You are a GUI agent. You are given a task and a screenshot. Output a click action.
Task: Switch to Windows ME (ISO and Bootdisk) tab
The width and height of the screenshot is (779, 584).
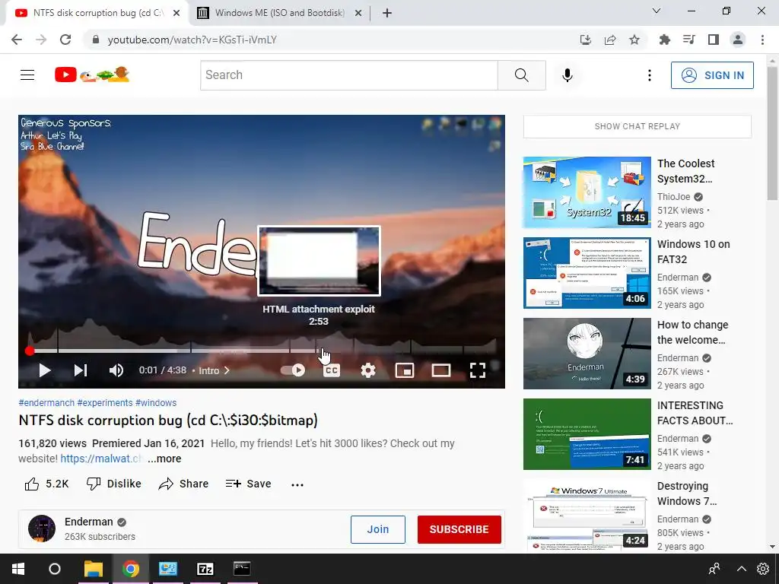280,13
